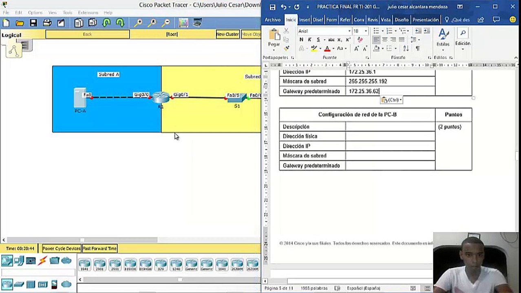This screenshot has height=293, width=521.
Task: Click Copy icon in Packet Tracer toolbar
Action: [79, 23]
